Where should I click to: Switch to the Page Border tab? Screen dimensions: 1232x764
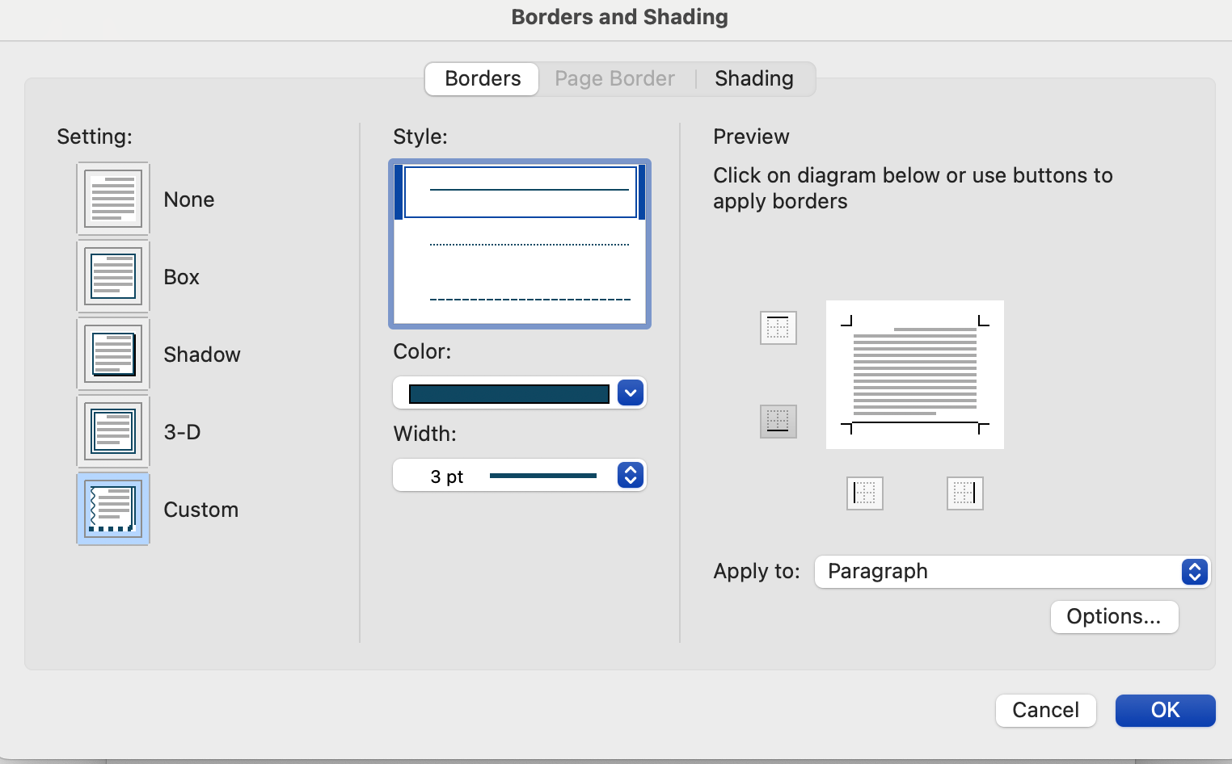point(614,79)
